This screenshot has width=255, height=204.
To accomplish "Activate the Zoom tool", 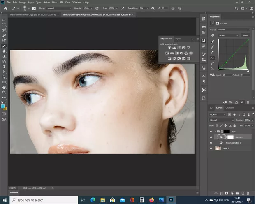I will tap(5, 93).
